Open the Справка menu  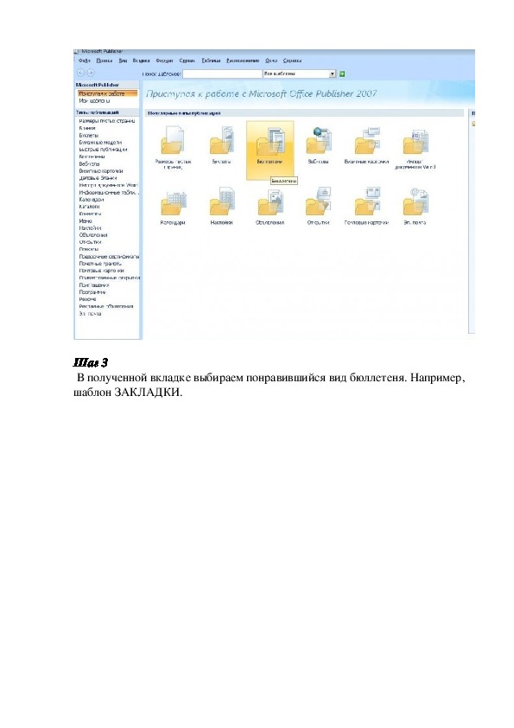click(292, 61)
